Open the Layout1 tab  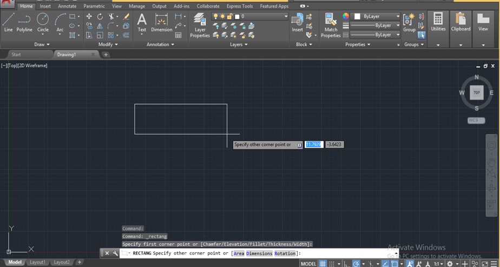[x=37, y=262]
